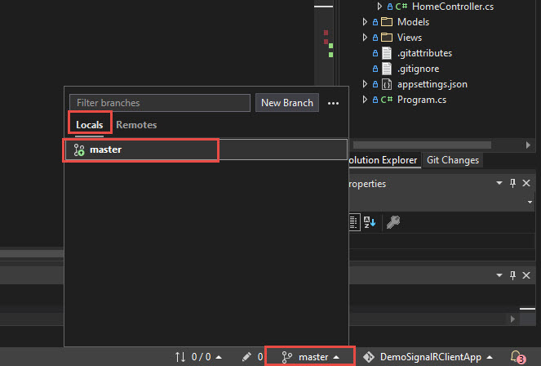Click the up-down sync arrows icon
The image size is (541, 366).
180,357
